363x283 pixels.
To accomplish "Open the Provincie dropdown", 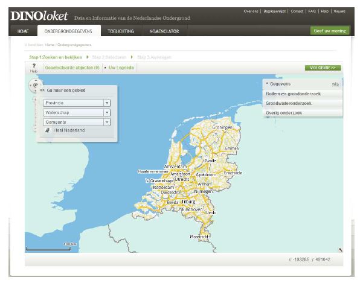I will point(107,103).
